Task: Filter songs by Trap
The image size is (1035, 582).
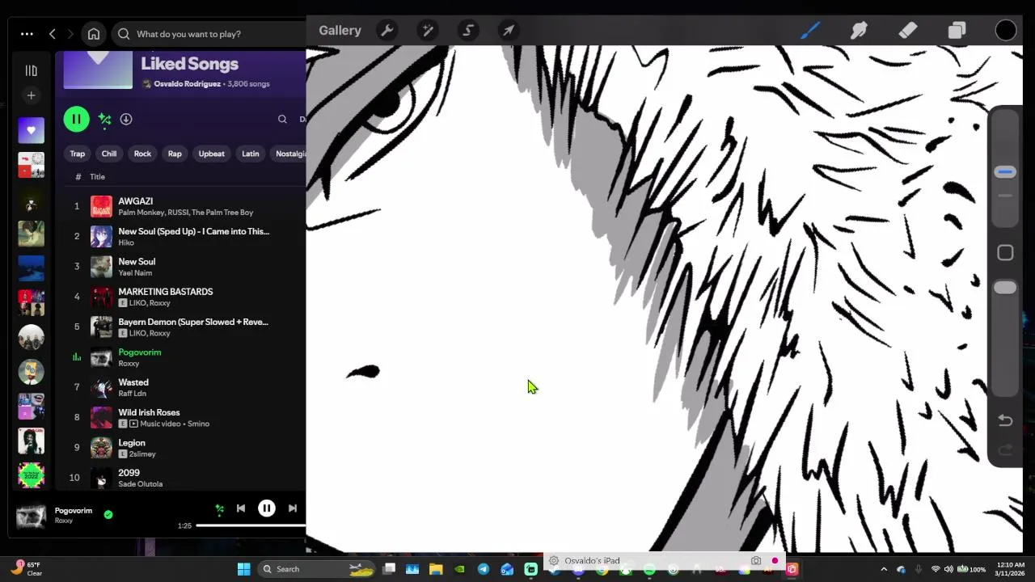Action: coord(77,154)
